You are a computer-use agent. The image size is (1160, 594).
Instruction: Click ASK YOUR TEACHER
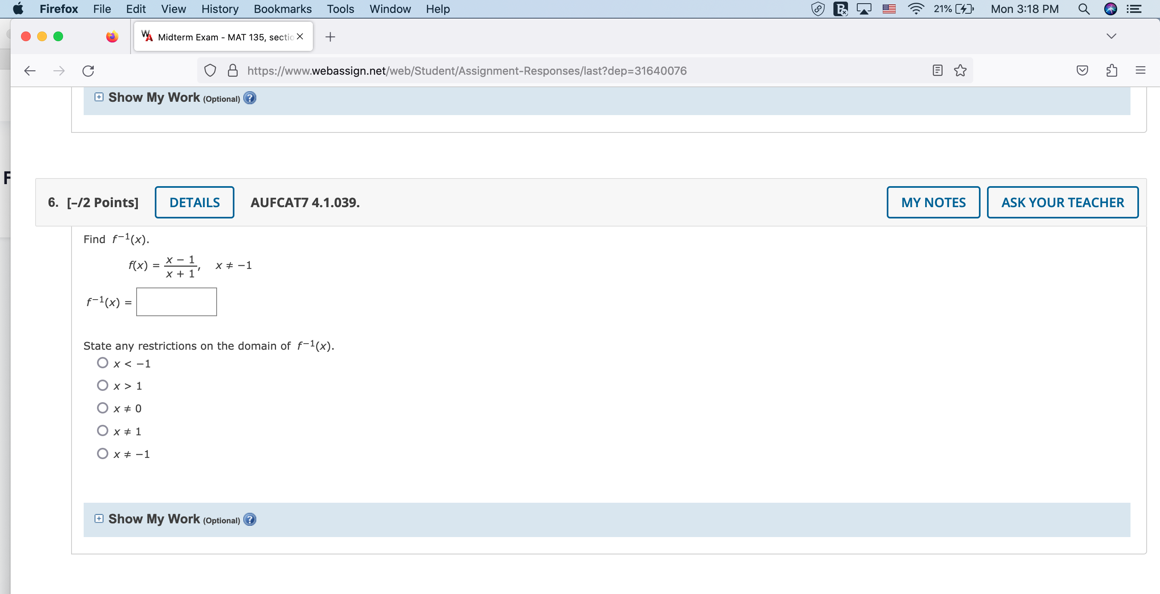[1062, 202]
